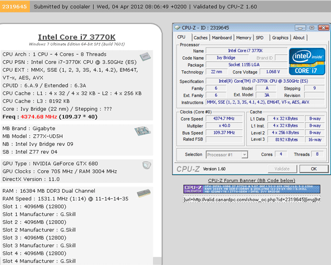This screenshot has height=265, width=331.
Task: Click the Package Socket 1155 LGA field
Action: coord(246,65)
